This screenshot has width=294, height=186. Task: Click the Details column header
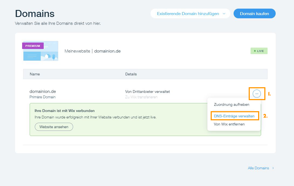(x=131, y=74)
